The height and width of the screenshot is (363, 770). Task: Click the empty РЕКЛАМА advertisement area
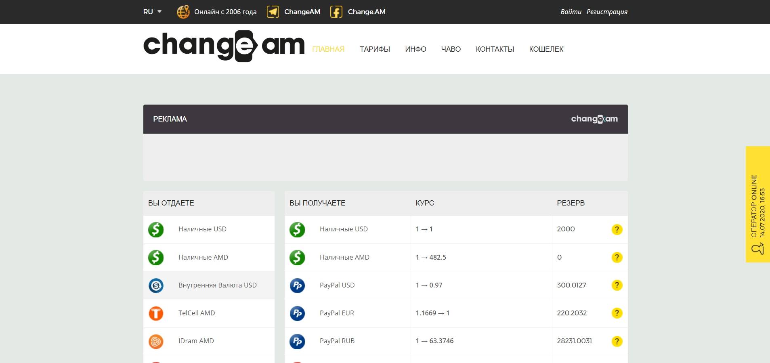386,157
